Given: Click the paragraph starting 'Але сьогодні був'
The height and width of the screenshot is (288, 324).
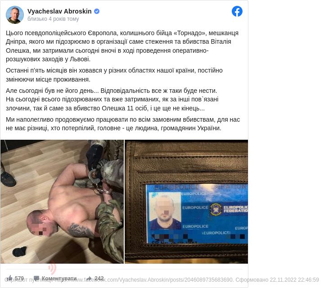Looking at the screenshot, I should tap(112, 99).
